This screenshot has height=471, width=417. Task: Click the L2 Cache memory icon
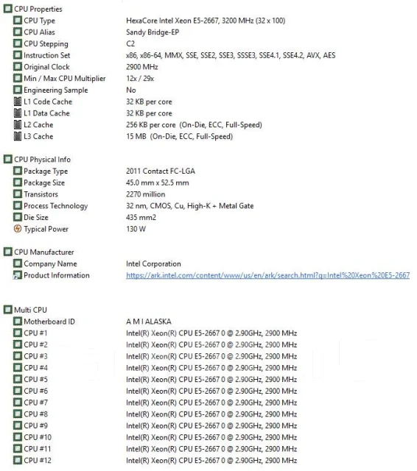(x=18, y=124)
